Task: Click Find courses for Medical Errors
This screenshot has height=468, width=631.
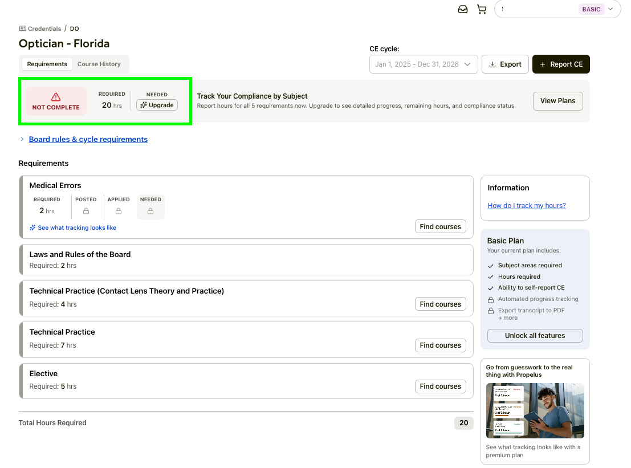Action: click(x=440, y=227)
